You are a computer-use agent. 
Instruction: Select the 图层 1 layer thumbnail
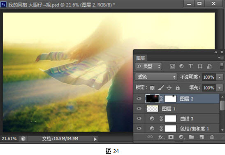(x=152, y=109)
